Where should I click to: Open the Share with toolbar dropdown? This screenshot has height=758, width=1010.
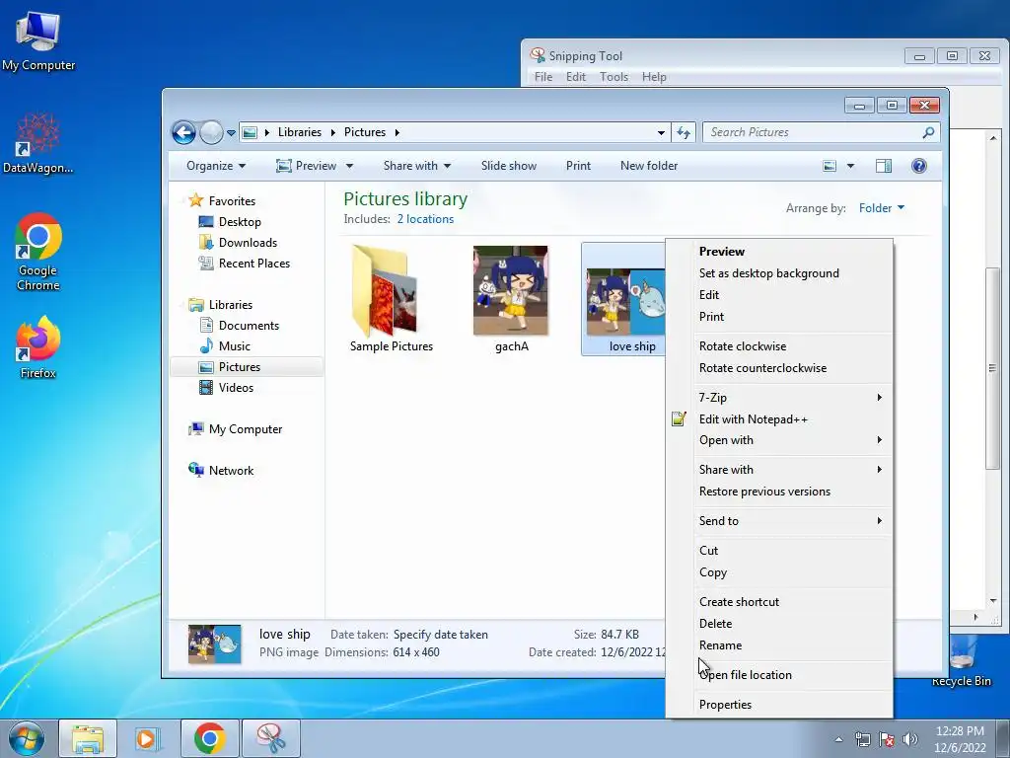tap(417, 166)
